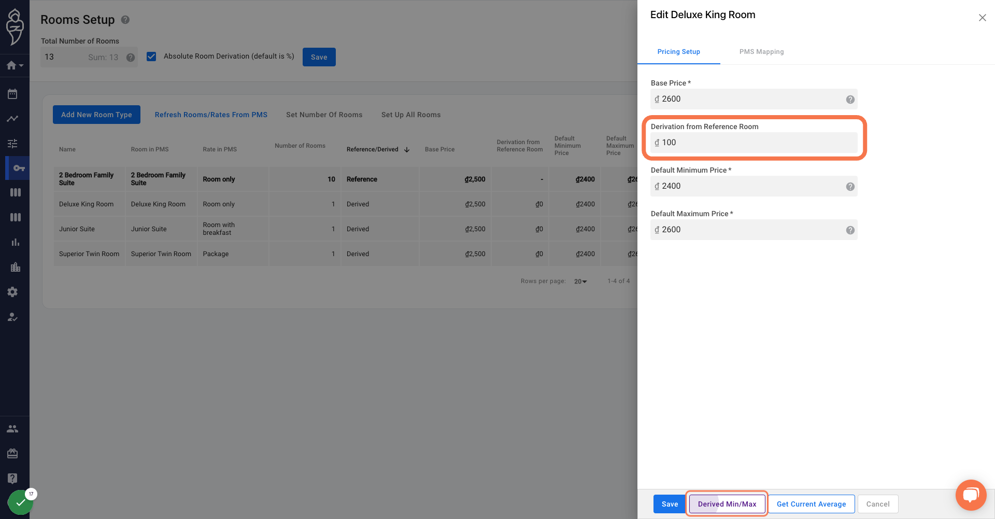Switch to PMS Mapping tab
Screen dimensions: 995x519
click(x=761, y=52)
